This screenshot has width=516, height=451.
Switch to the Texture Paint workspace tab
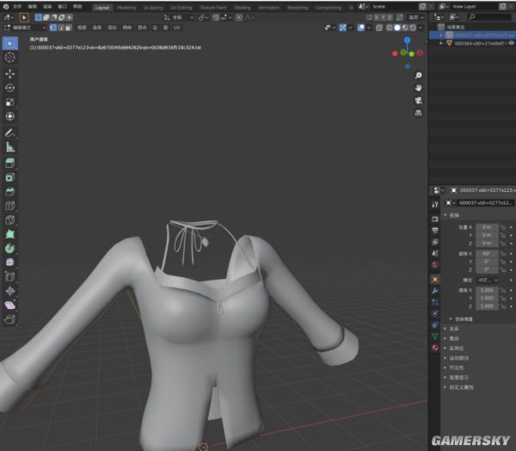point(213,7)
